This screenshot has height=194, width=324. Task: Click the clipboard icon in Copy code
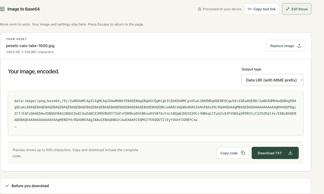(243, 153)
